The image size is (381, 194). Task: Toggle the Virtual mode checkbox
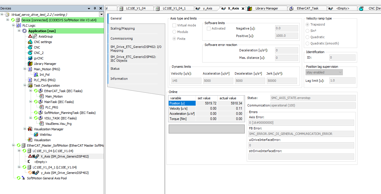coord(174,25)
